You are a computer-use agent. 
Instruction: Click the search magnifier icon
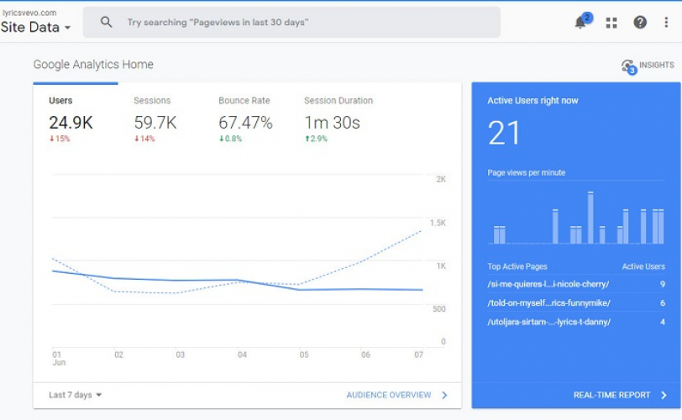pyautogui.click(x=106, y=23)
